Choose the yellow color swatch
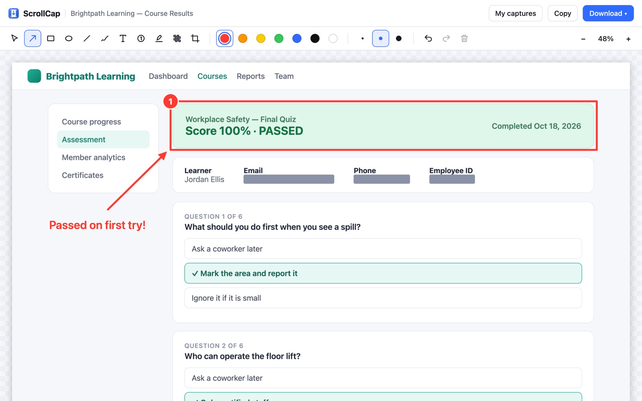642x401 pixels. tap(261, 38)
